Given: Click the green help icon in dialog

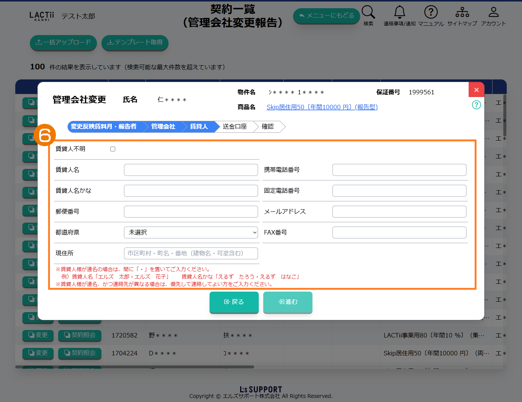Looking at the screenshot, I should coord(476,105).
